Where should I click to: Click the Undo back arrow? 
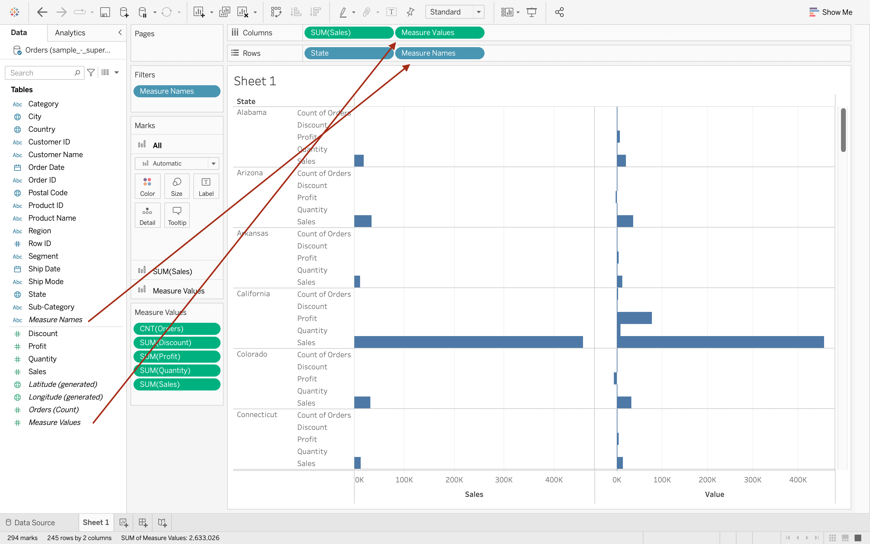click(42, 12)
